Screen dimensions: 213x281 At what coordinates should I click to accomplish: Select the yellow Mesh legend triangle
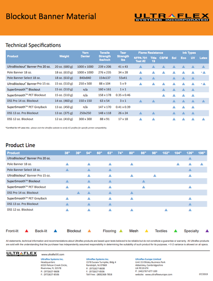pos(147,231)
